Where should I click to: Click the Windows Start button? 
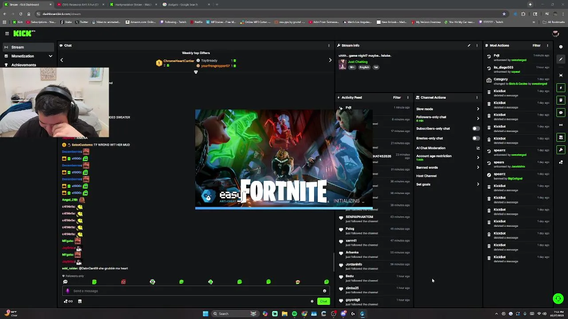(205, 314)
